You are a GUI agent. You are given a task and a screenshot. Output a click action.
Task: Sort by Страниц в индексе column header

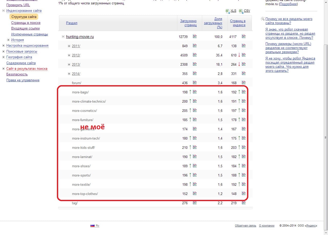[238, 23]
